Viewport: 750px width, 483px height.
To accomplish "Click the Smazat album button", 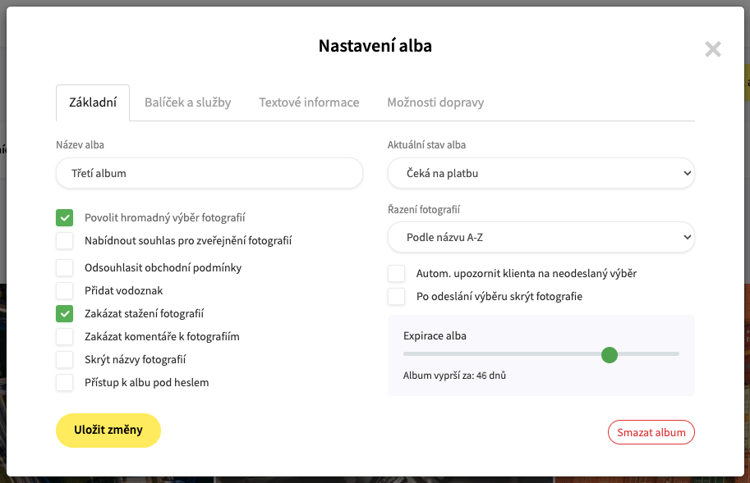I will [651, 432].
